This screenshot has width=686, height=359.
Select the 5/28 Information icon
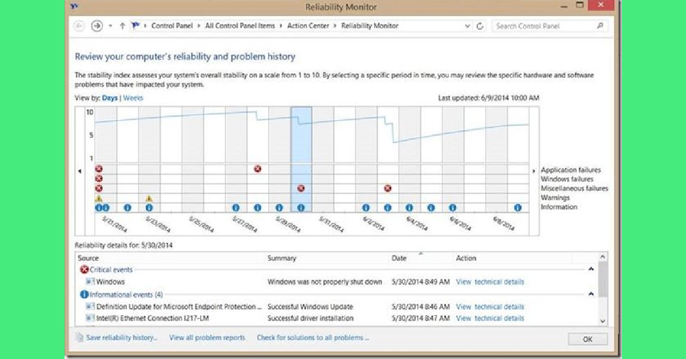click(x=258, y=208)
